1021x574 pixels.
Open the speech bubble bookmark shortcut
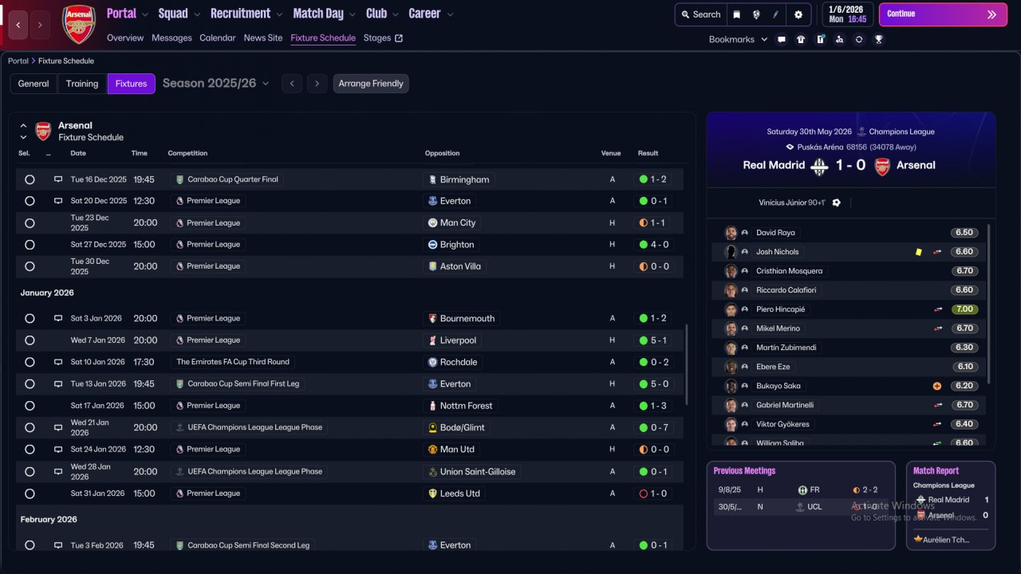(782, 39)
